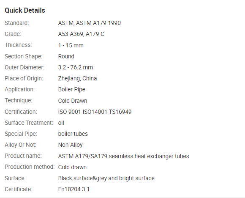Click the Outer Diameter value 3.2 - 76.2 mm
245x198 pixels.
76,67
